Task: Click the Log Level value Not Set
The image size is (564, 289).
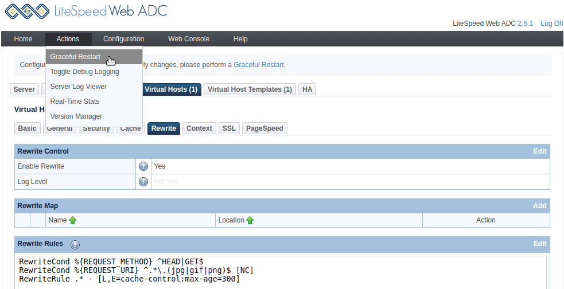Action: tap(165, 182)
